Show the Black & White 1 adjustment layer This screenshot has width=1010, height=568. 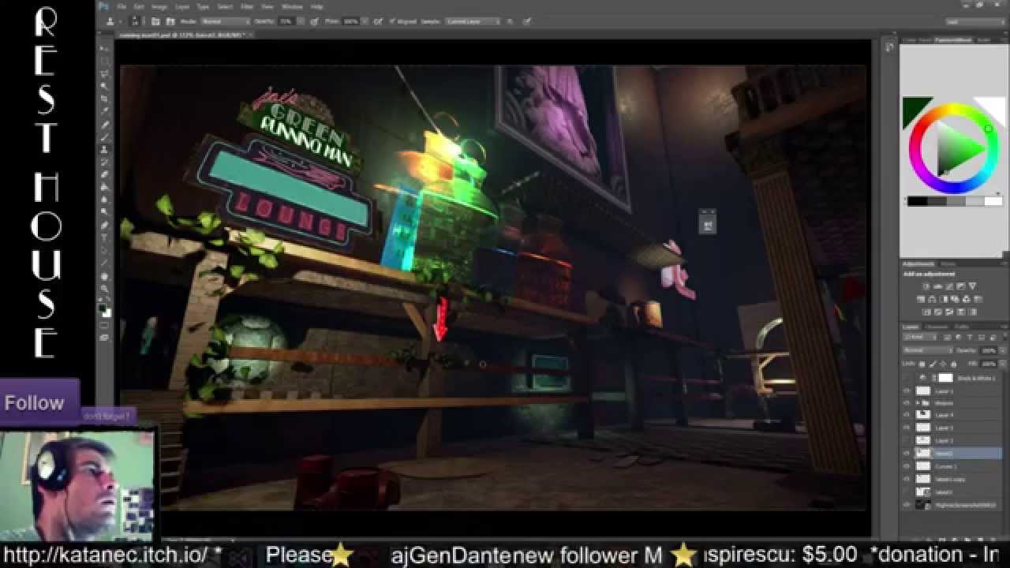906,377
